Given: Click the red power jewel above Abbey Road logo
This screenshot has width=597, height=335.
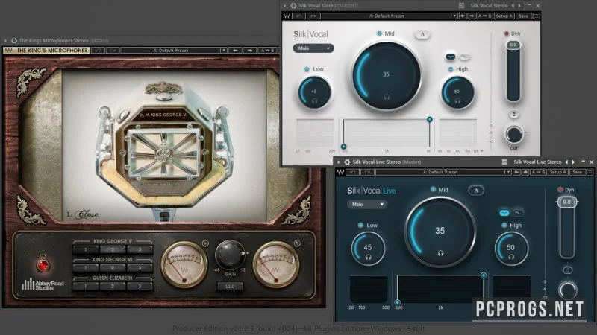Looking at the screenshot, I should tap(43, 265).
